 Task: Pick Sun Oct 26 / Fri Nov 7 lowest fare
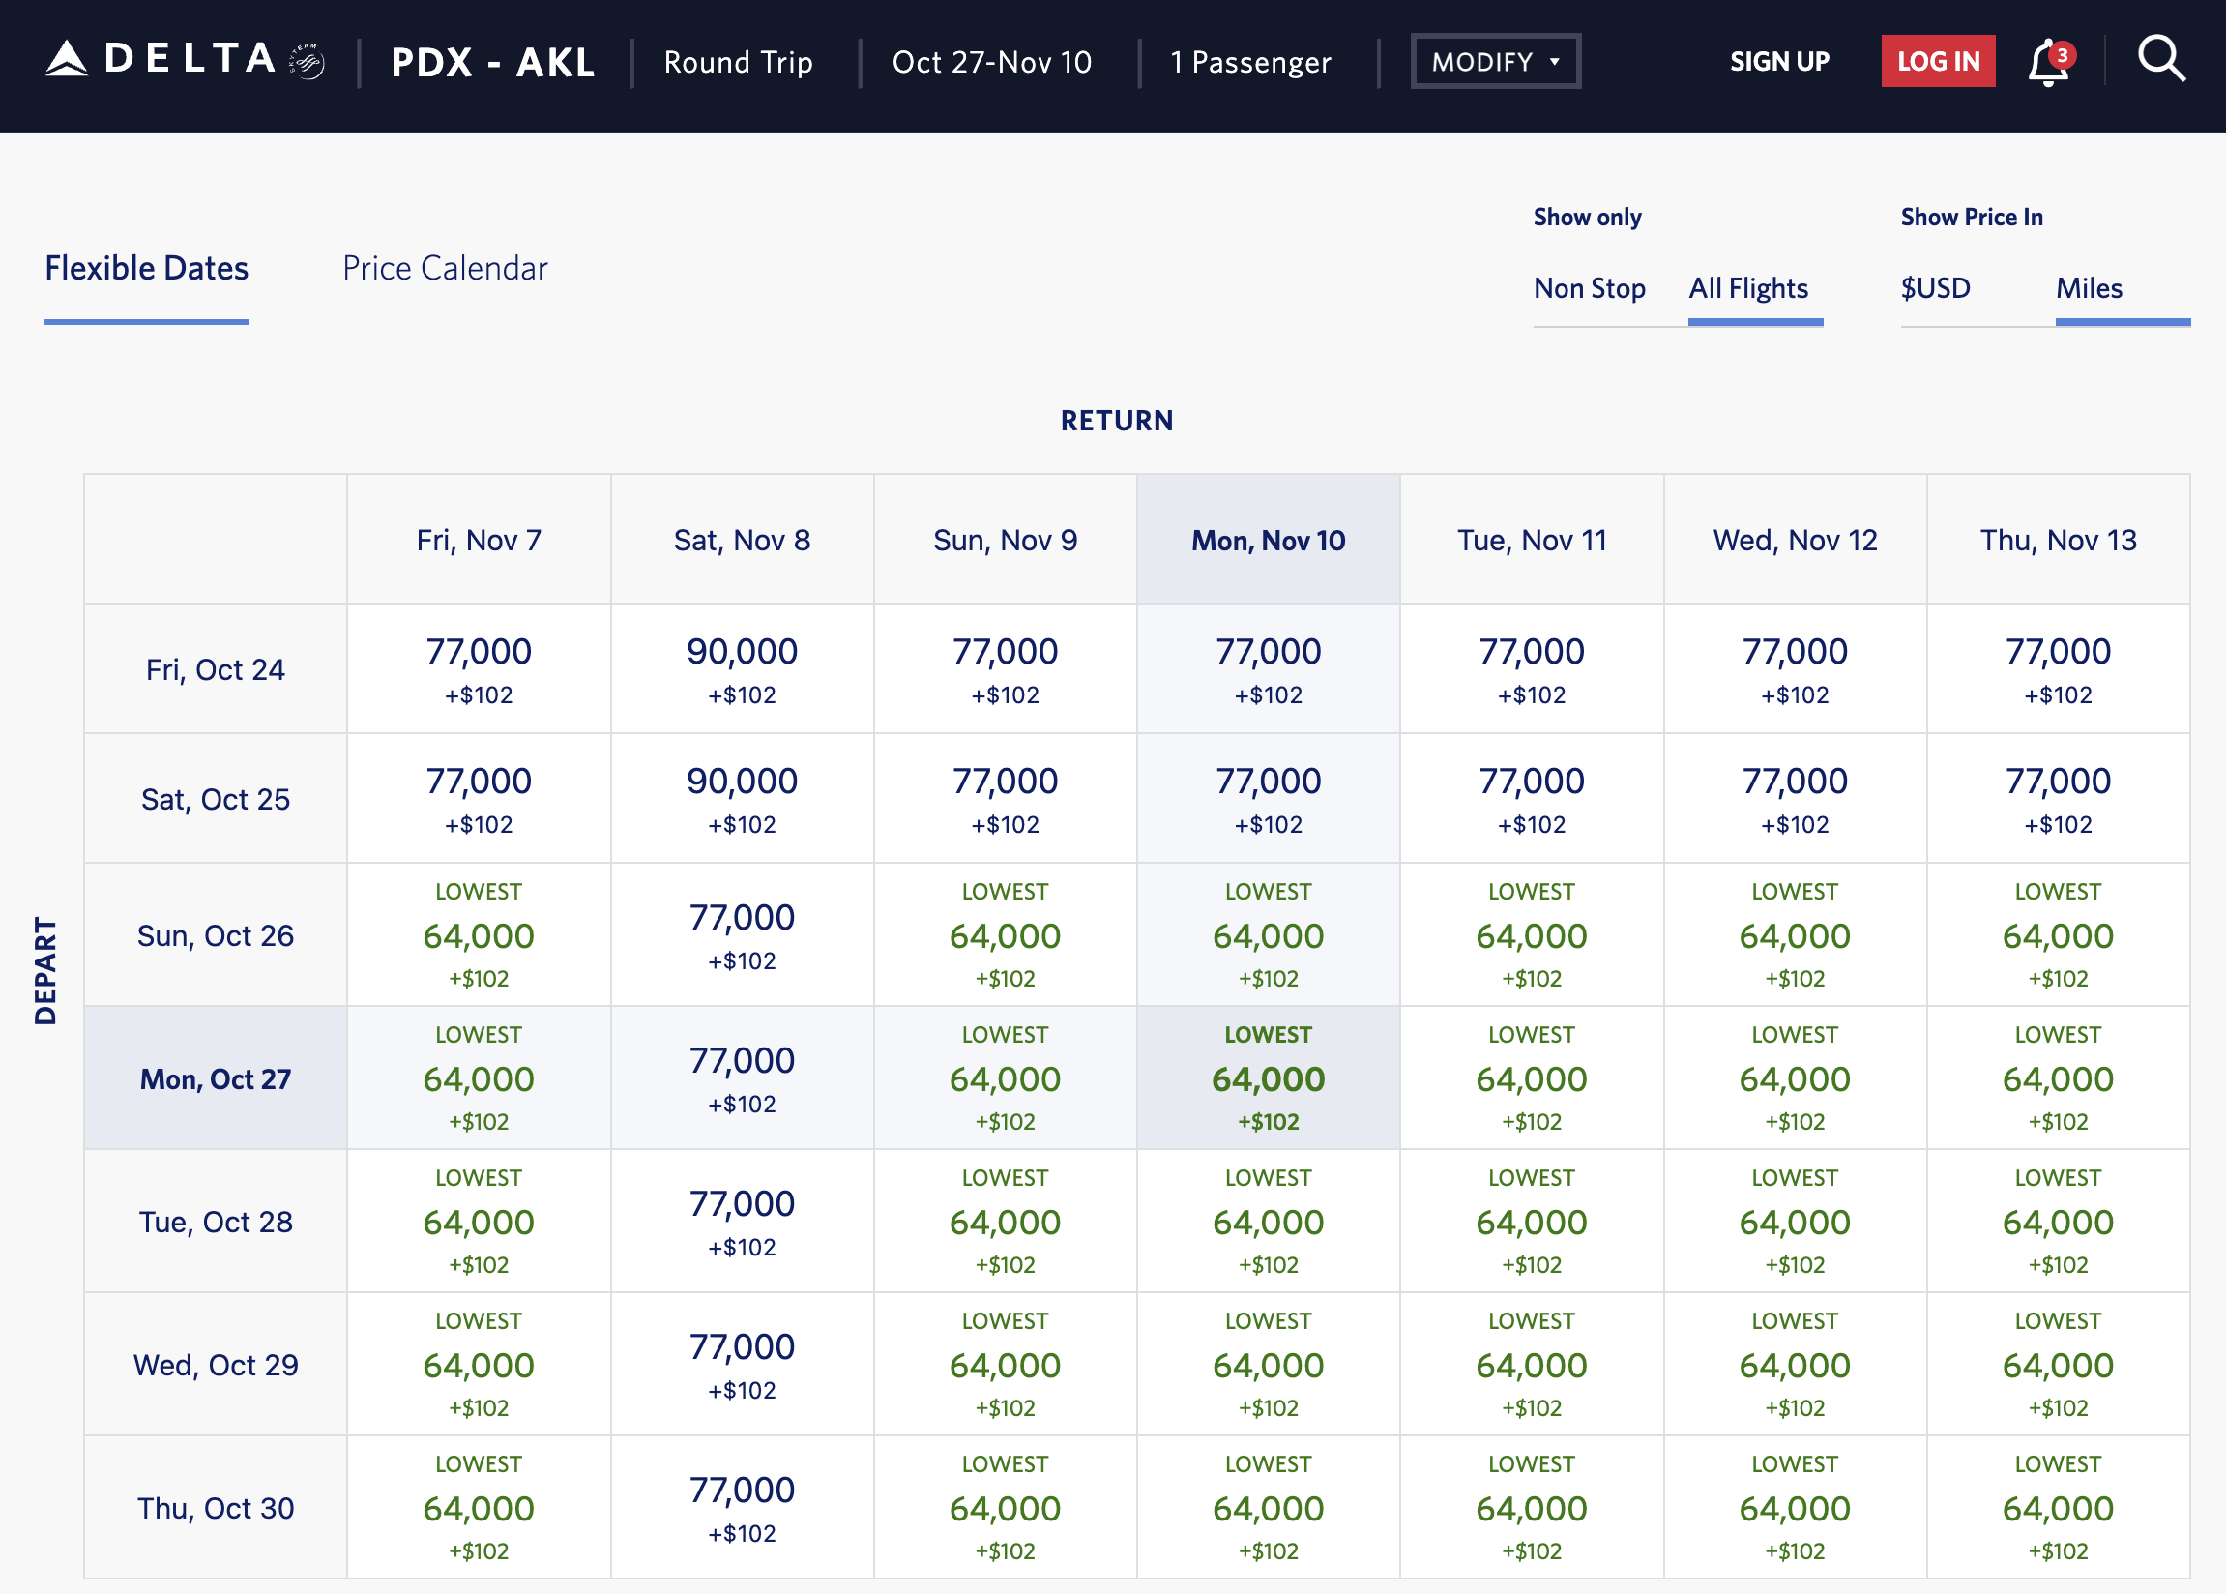[478, 935]
